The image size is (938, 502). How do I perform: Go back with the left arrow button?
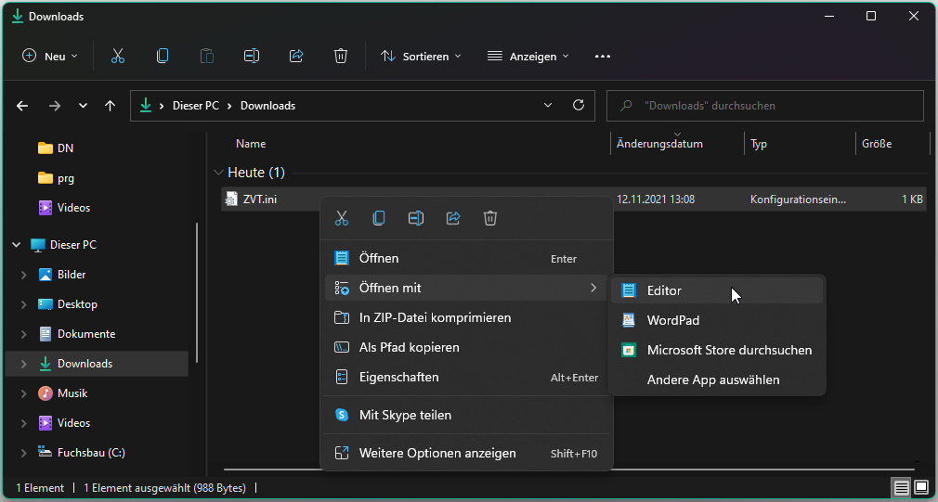(x=22, y=106)
